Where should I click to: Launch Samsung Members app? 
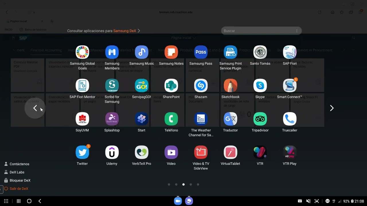tap(112, 52)
